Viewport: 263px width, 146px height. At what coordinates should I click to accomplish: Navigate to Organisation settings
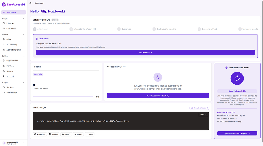(13, 61)
